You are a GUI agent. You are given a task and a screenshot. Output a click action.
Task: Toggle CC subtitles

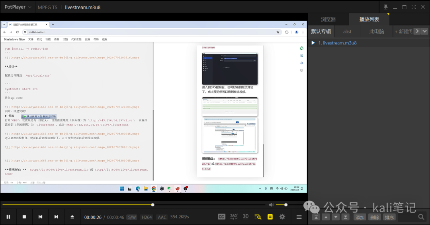[x=222, y=217]
